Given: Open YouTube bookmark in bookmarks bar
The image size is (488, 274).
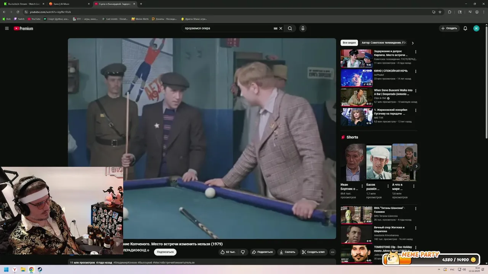Looking at the screenshot, I should click(34, 19).
